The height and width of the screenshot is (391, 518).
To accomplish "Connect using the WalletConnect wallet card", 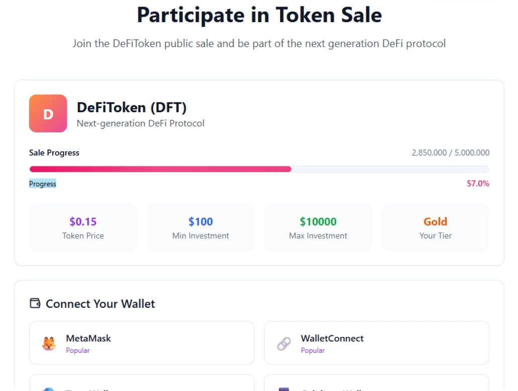I will [376, 343].
